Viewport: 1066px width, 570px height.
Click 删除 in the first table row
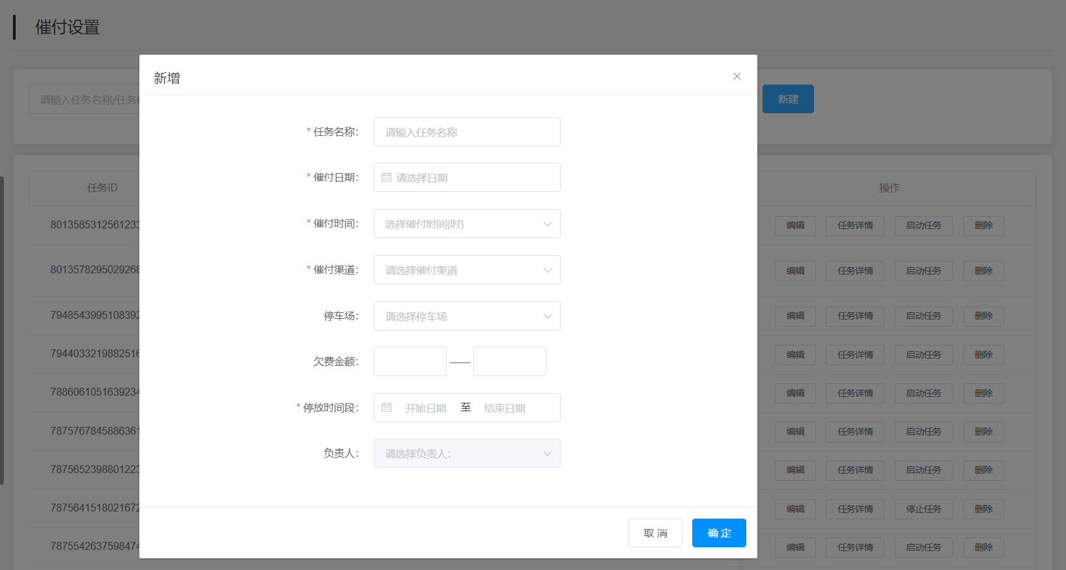(983, 226)
